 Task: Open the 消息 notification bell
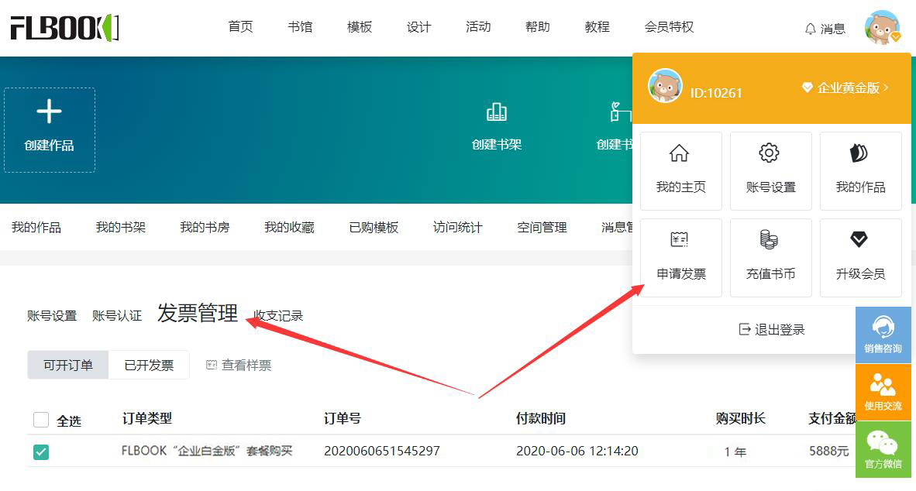825,29
